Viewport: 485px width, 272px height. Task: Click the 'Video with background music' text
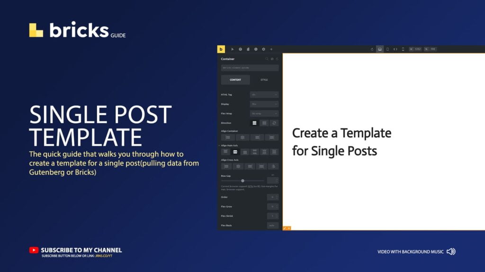411,252
